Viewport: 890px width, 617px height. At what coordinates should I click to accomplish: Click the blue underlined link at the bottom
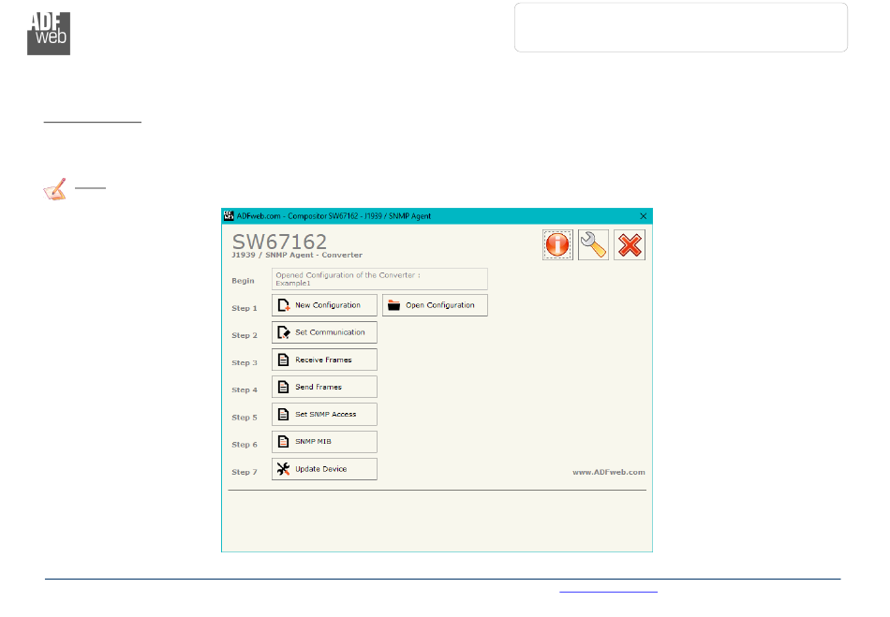click(608, 592)
